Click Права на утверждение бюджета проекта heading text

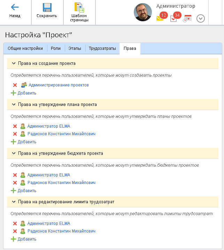coord(61,153)
